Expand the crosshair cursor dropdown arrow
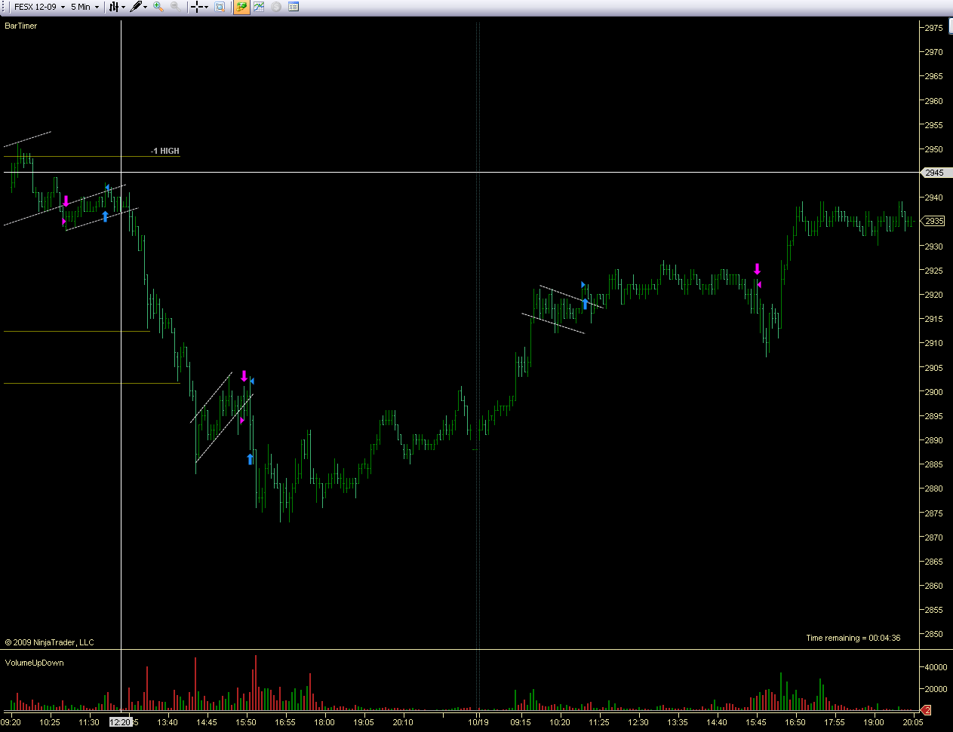 [206, 7]
